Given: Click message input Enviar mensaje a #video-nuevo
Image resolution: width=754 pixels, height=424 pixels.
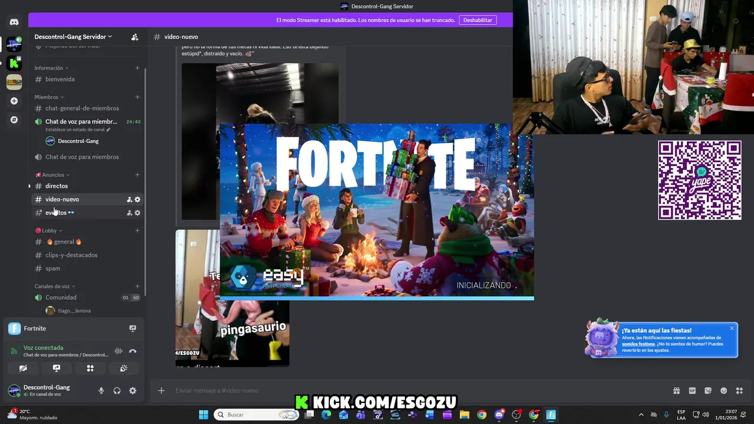Looking at the screenshot, I should [412, 390].
